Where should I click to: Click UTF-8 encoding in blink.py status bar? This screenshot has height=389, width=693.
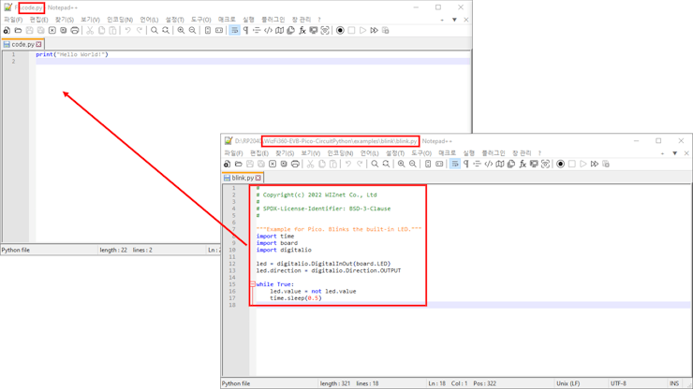(x=618, y=383)
